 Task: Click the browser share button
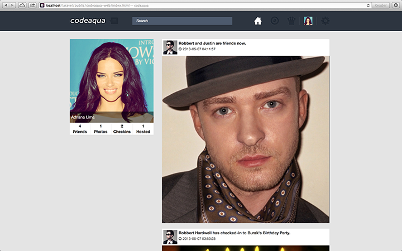pos(33,5)
